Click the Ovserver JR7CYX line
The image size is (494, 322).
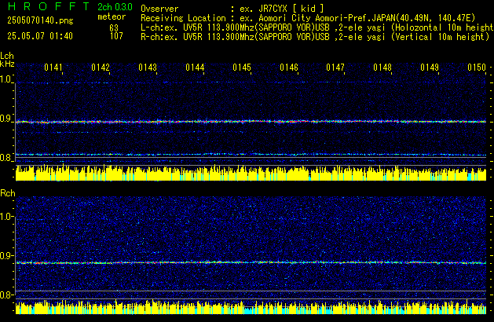pos(232,9)
